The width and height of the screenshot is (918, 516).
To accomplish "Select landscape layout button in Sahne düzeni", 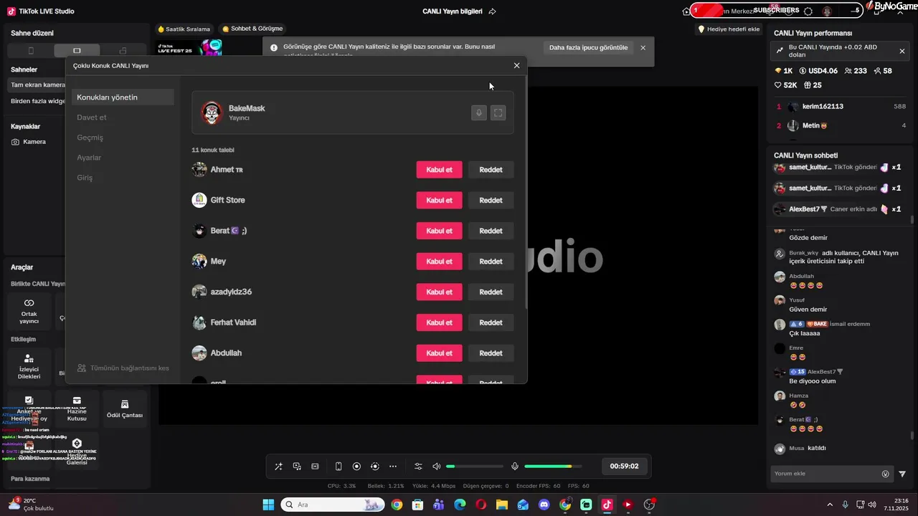I will pyautogui.click(x=77, y=51).
